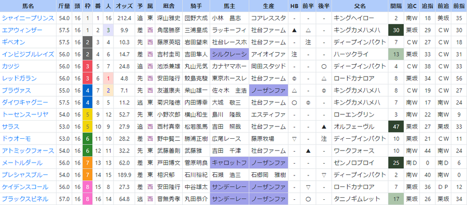Sort by 追指 column header
The height and width of the screenshot is (205, 467).
pyautogui.click(x=428, y=6)
